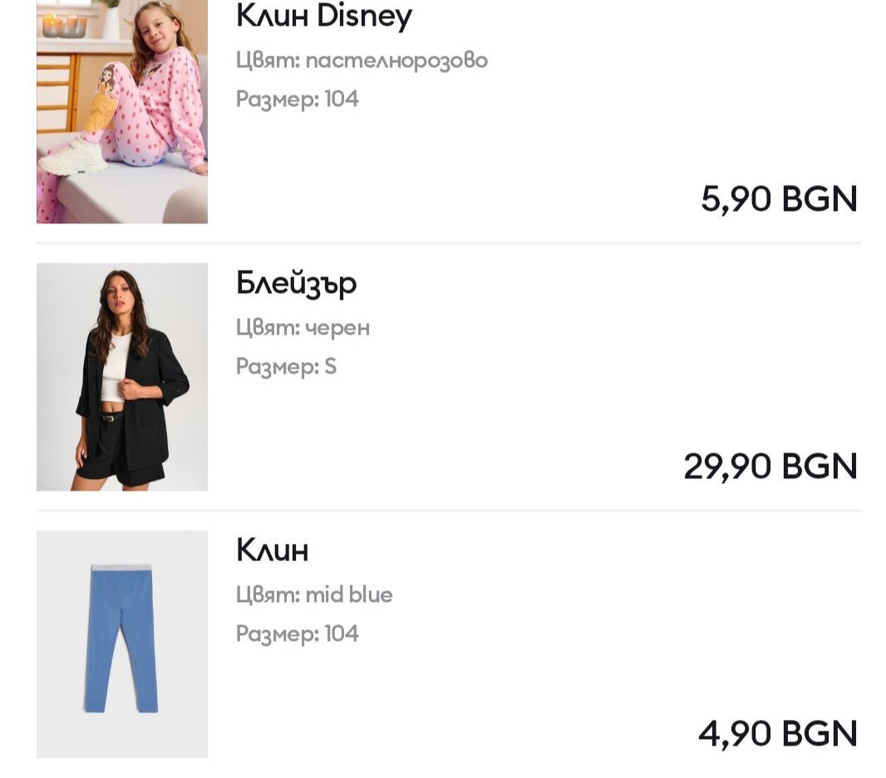Screen dimensions: 886x778
Task: Click the 'Клин Disney' product title
Action: pyautogui.click(x=323, y=16)
